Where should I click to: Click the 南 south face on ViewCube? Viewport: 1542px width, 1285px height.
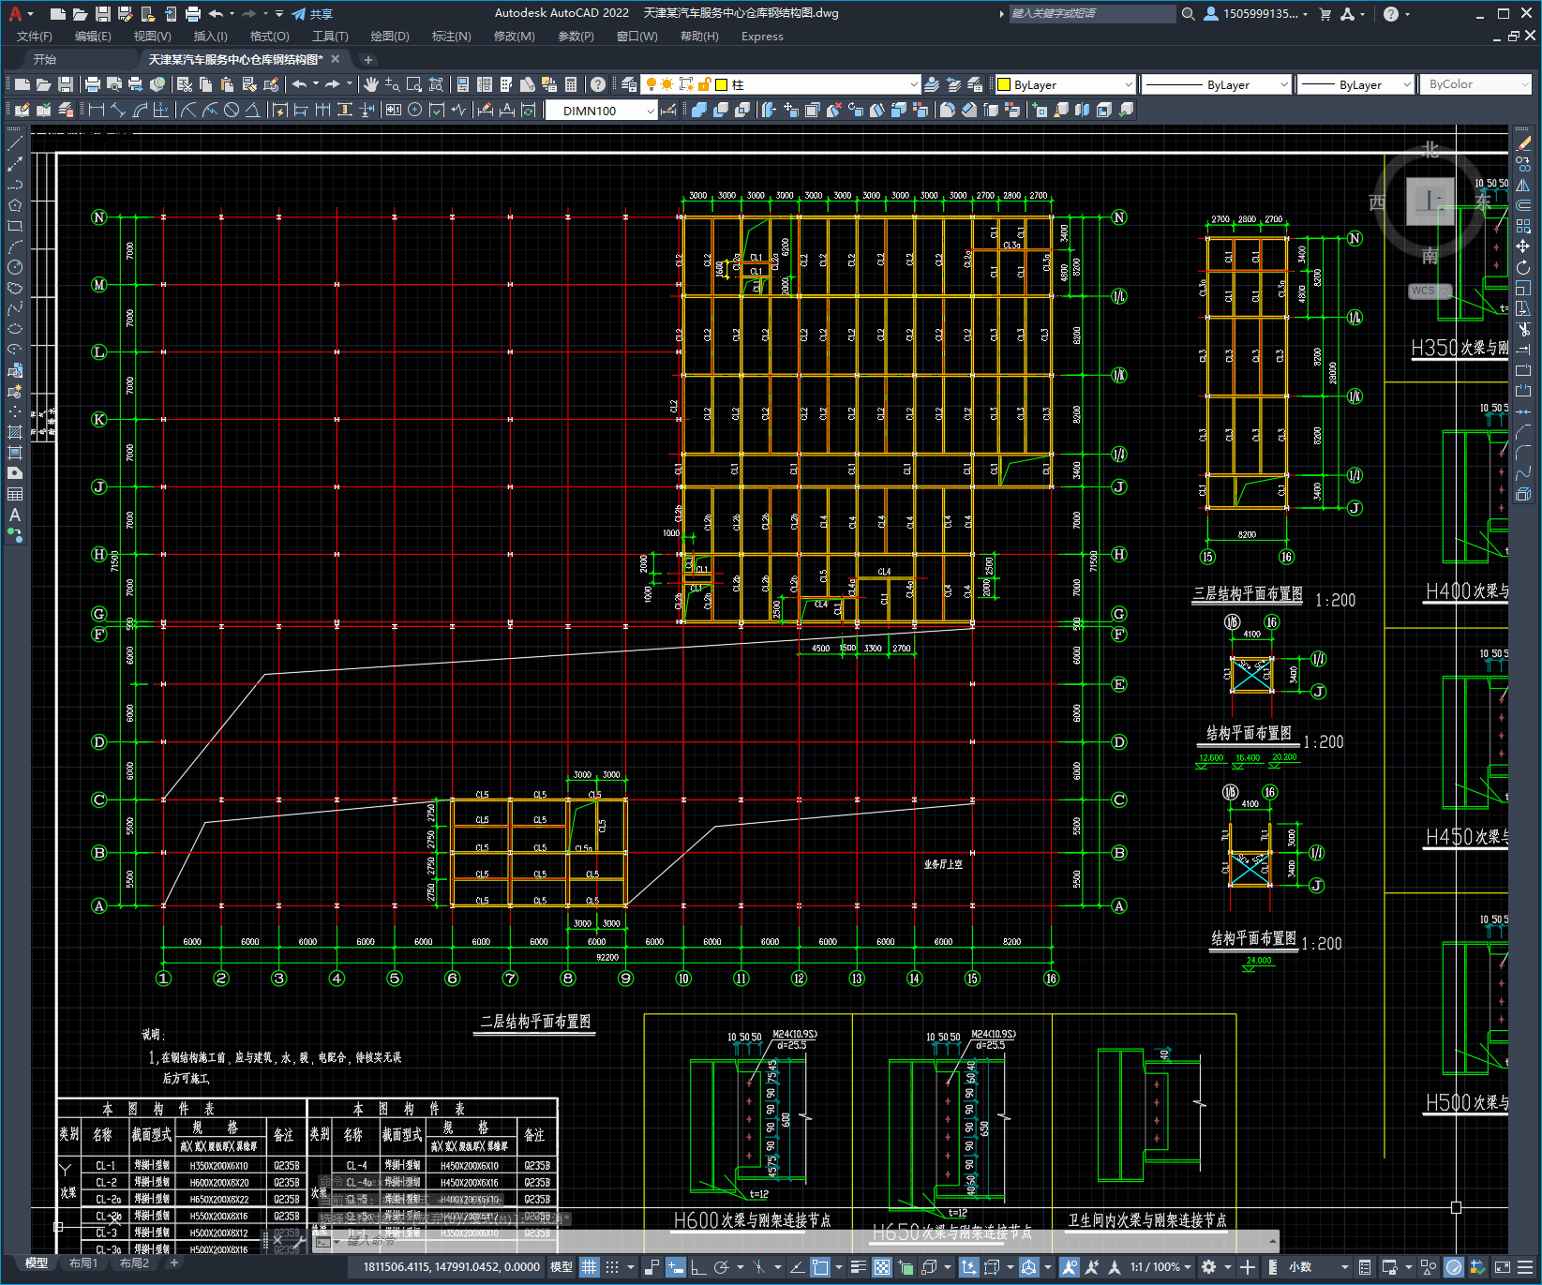tap(1430, 255)
